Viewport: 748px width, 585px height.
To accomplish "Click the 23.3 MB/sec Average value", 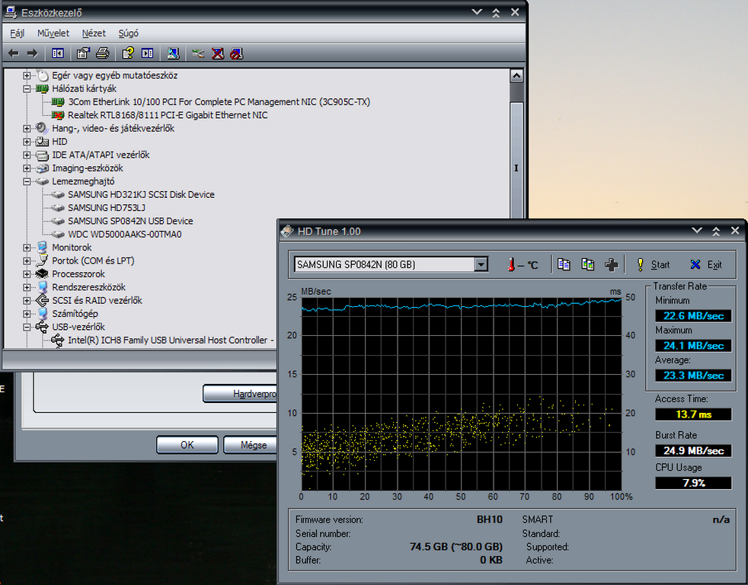I will coord(693,376).
